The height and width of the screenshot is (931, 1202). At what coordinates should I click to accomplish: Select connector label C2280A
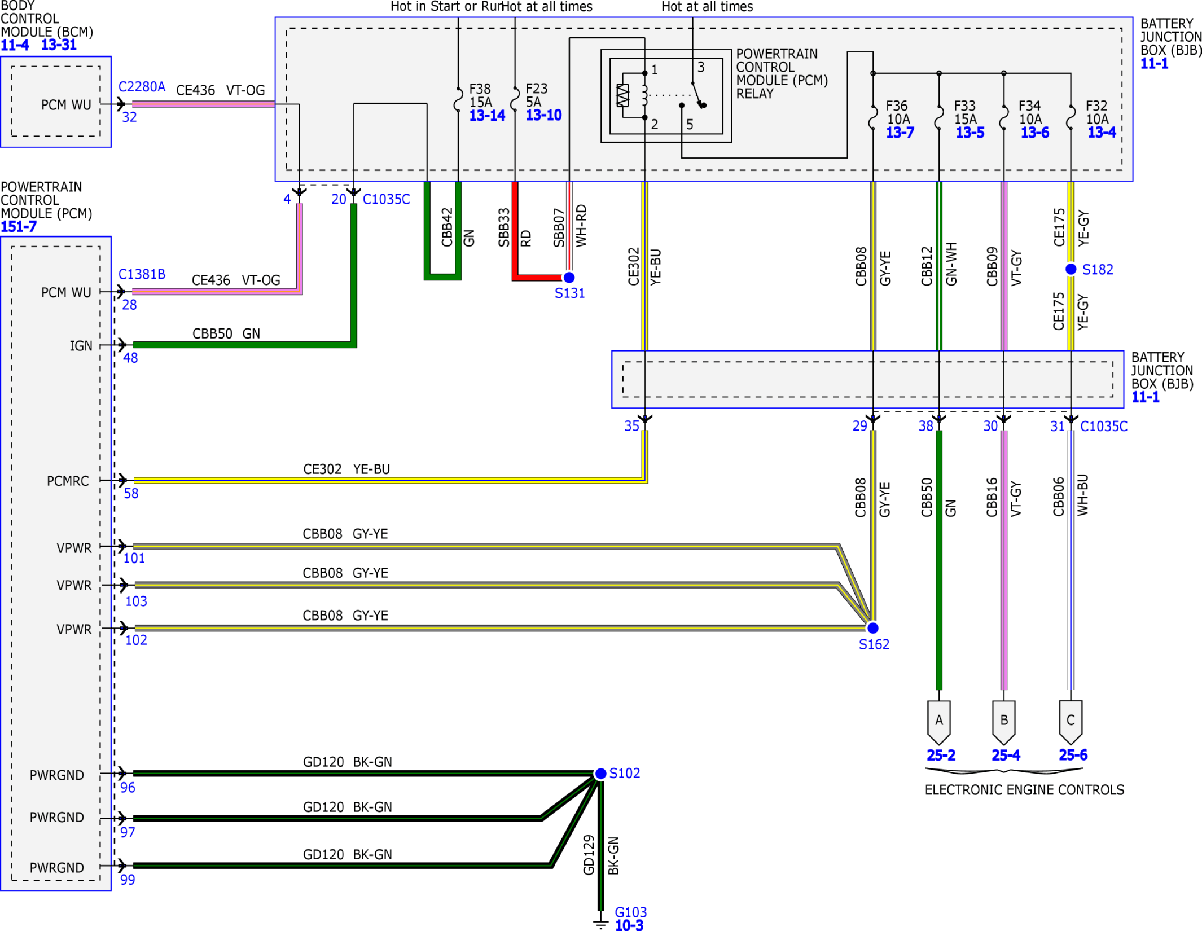point(142,87)
